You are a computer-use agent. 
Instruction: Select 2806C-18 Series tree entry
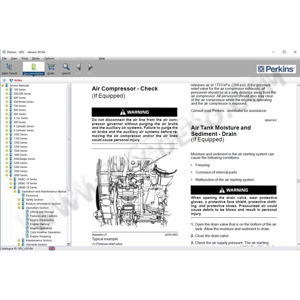pyautogui.click(x=27, y=183)
